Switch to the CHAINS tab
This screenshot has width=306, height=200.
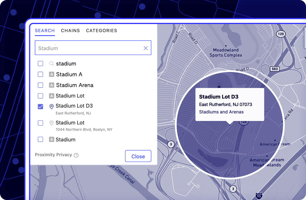click(70, 31)
